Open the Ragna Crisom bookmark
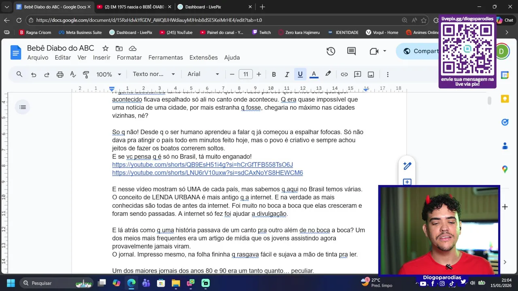This screenshot has height=291, width=518. pos(35,32)
